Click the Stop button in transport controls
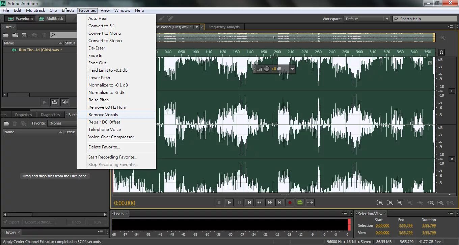The image size is (459, 245). [x=219, y=202]
